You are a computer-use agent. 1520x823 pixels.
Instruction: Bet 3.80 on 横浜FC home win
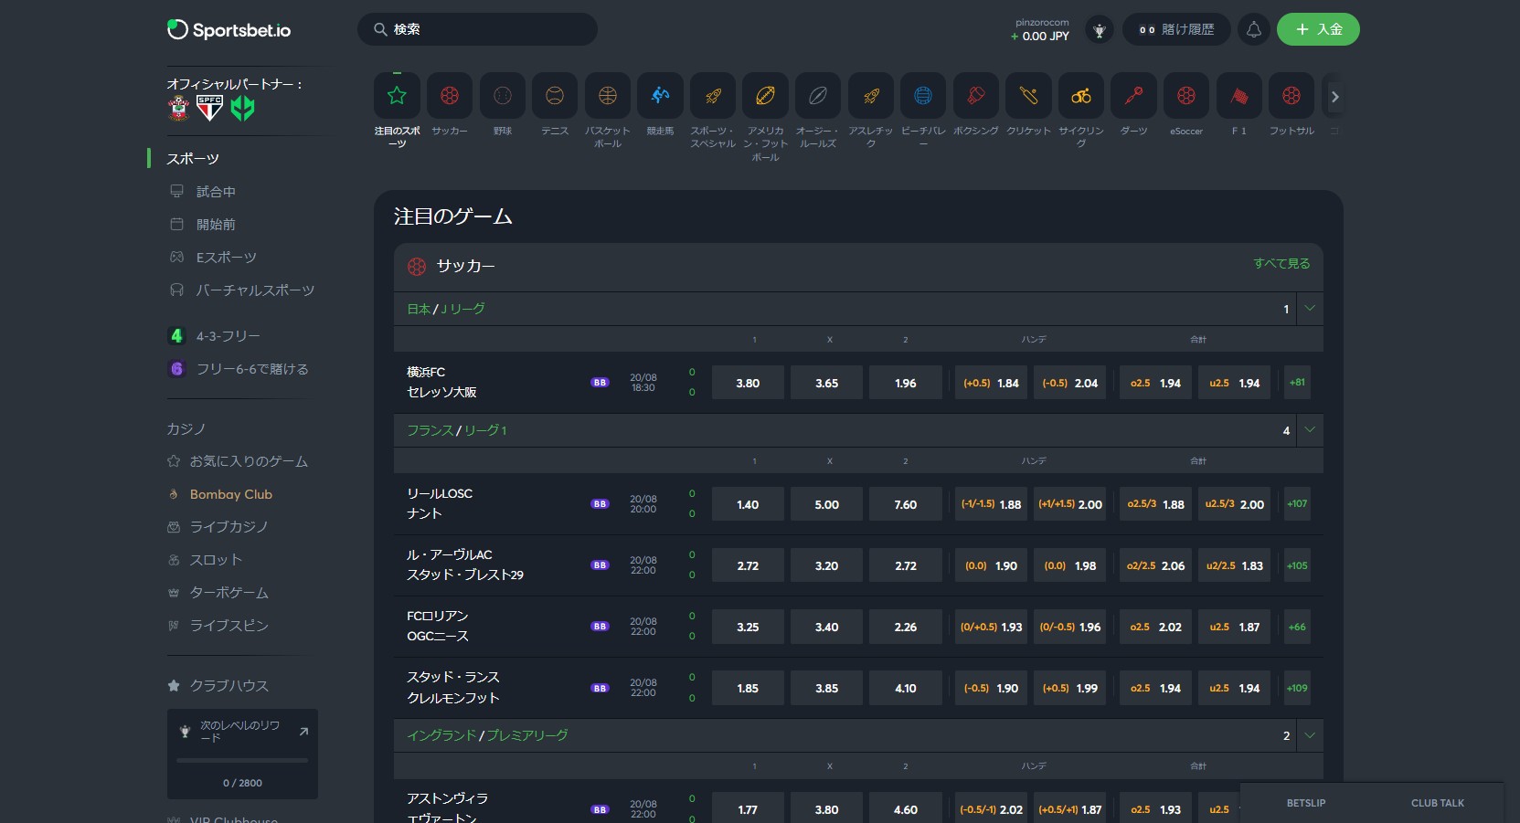(748, 383)
